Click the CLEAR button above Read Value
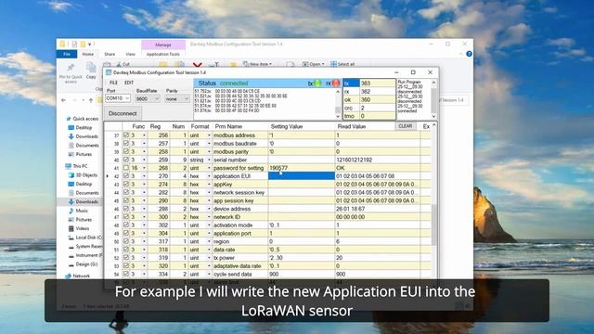This screenshot has width=594, height=334. 405,126
